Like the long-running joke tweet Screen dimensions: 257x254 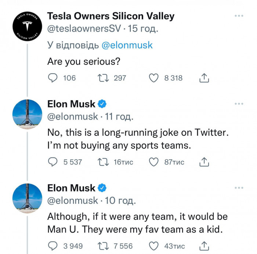pos(153,162)
